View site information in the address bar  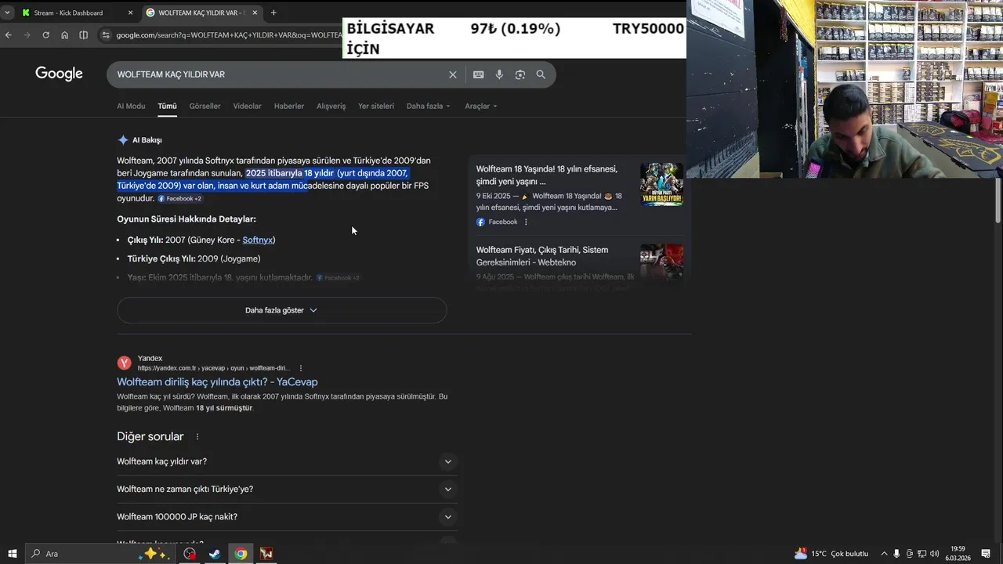pyautogui.click(x=106, y=35)
